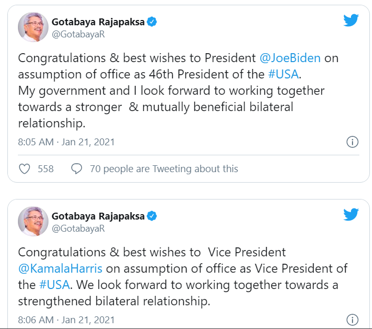Click info icon on first tweet
The height and width of the screenshot is (329, 372).
(352, 142)
